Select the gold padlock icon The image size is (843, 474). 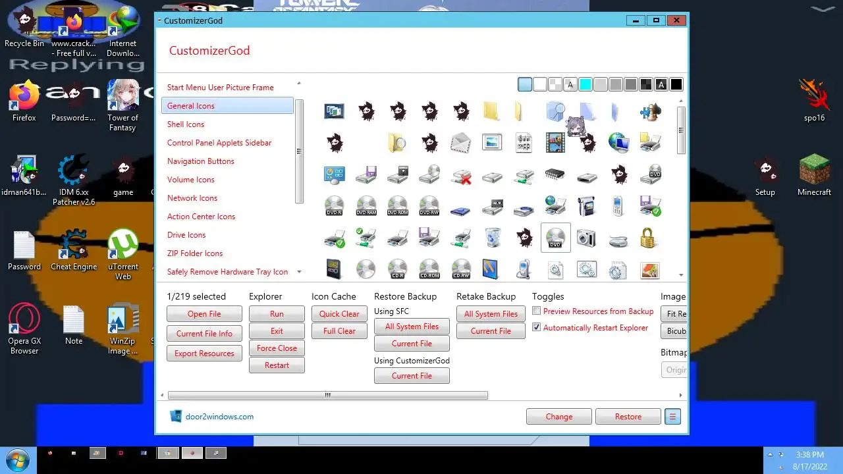tap(650, 238)
